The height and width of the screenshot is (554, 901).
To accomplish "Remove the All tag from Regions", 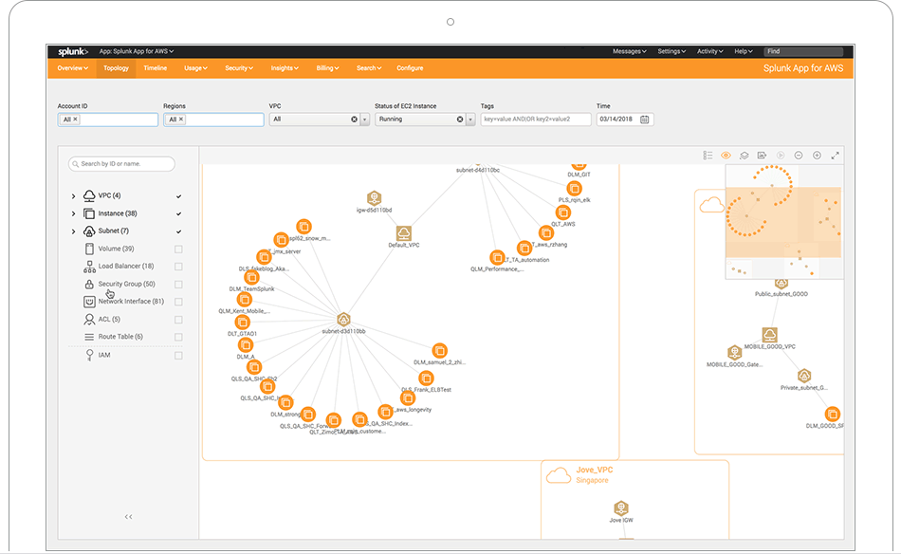I will pos(181,120).
